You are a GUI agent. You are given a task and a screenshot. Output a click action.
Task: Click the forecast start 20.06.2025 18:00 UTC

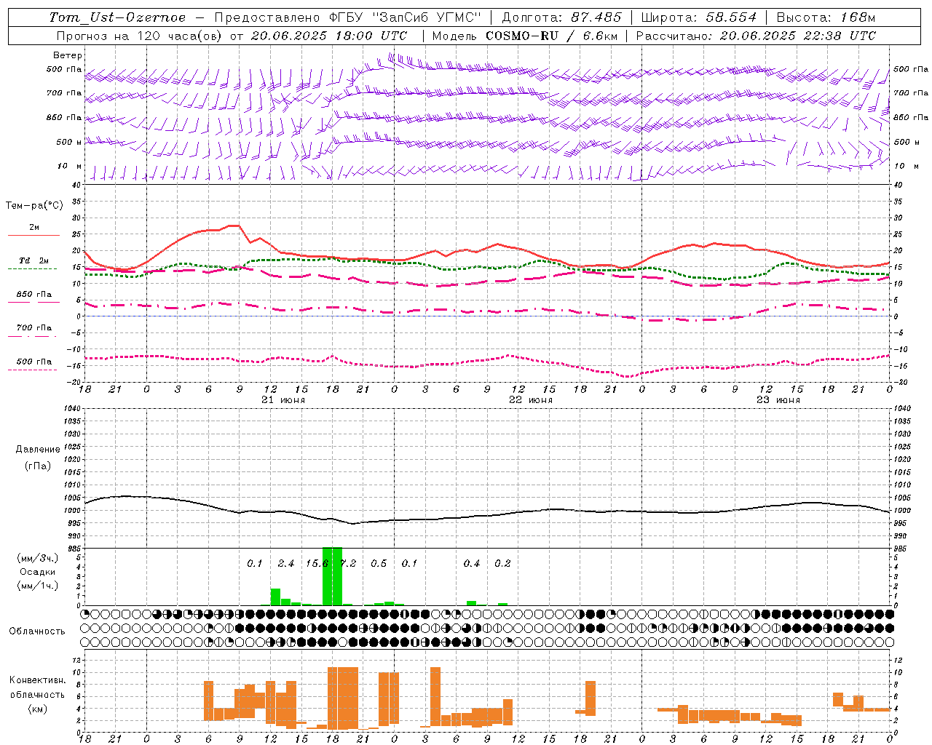click(x=329, y=36)
